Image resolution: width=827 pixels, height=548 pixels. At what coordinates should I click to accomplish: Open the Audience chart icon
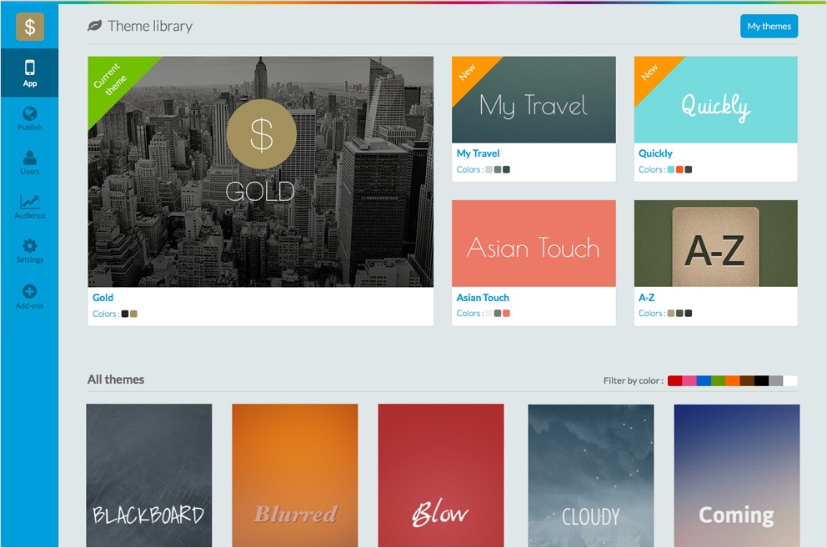(x=29, y=201)
